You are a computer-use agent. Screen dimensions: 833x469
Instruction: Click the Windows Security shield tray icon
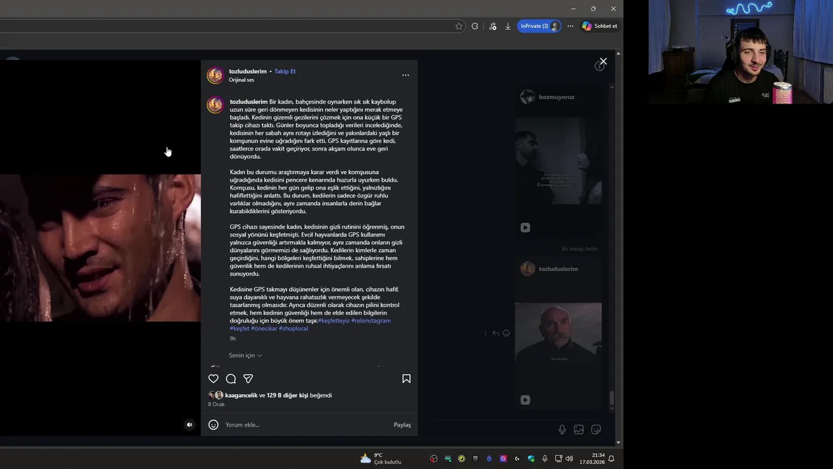tap(531, 459)
